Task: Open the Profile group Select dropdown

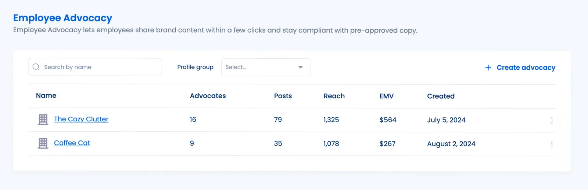Action: tap(261, 67)
